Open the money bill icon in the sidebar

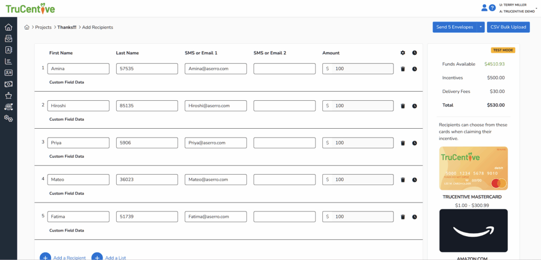coord(8,84)
